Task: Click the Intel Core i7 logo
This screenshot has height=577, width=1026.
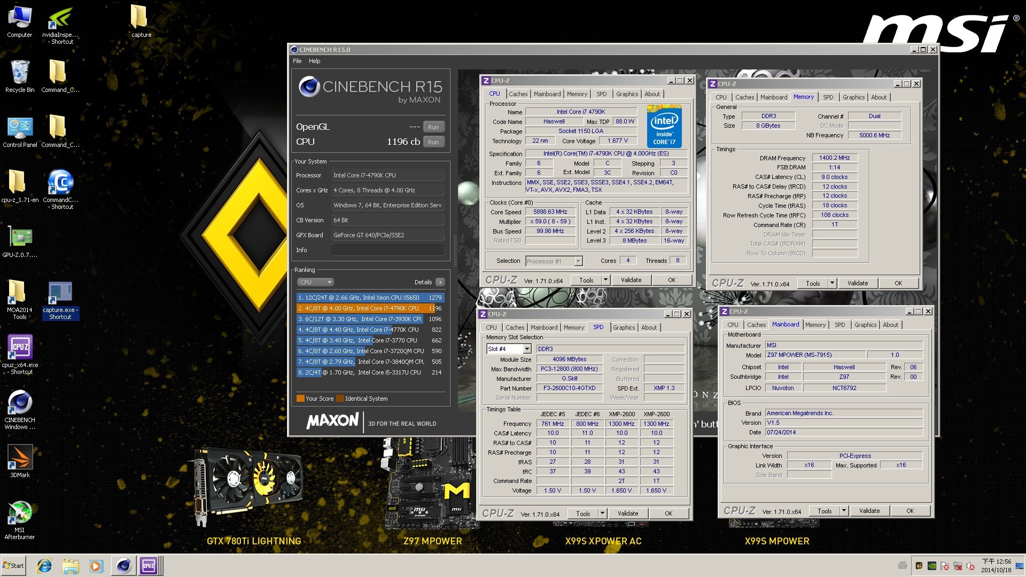Action: click(664, 127)
